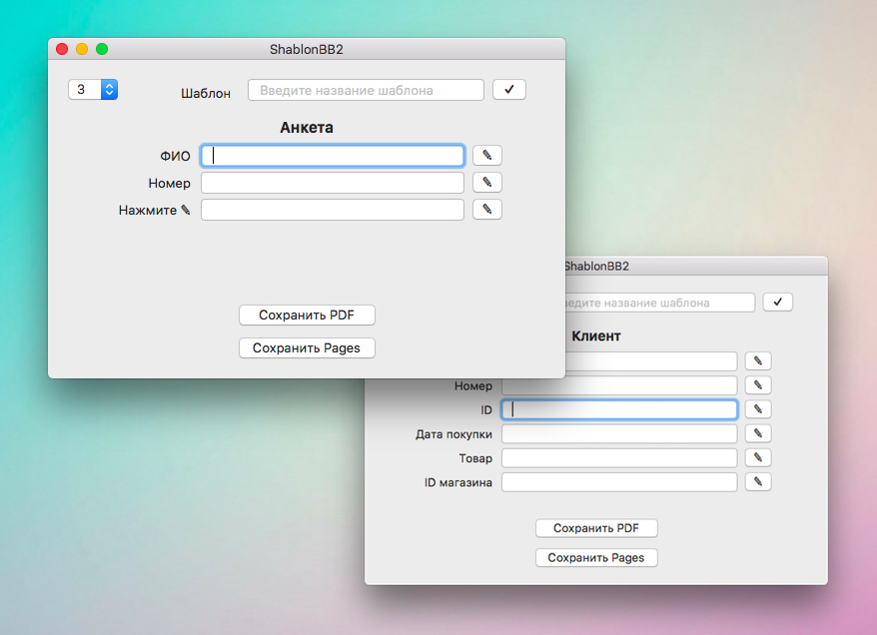Click the pencil icon beside Дата покупки

(758, 433)
